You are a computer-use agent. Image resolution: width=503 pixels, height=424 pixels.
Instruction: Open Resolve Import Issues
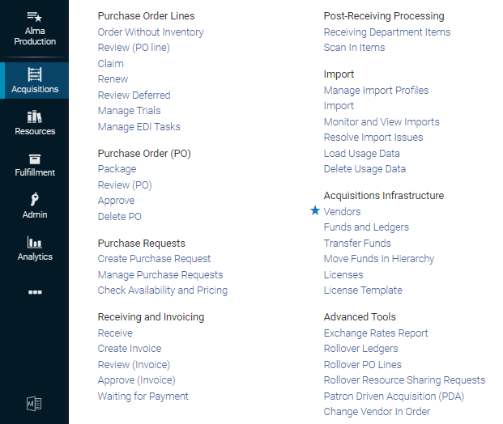373,138
